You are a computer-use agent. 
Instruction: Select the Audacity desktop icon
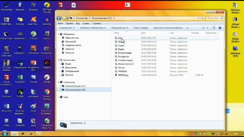point(47,21)
